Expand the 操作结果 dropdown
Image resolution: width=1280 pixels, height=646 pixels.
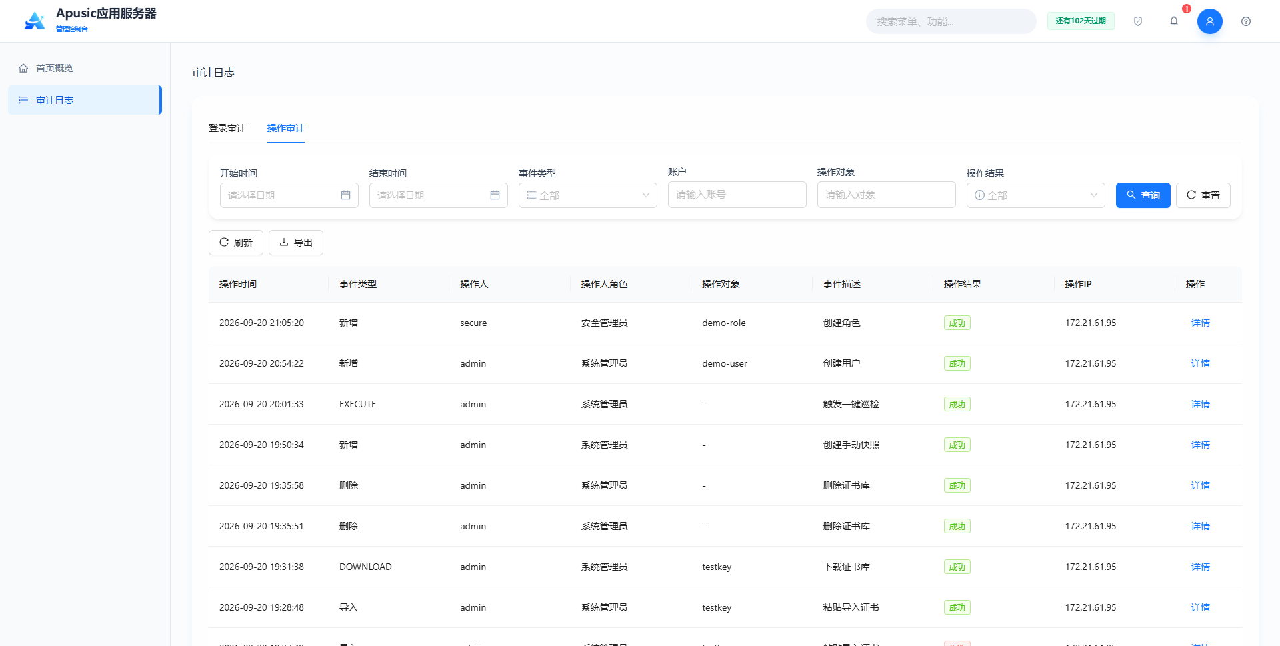[x=1036, y=195]
